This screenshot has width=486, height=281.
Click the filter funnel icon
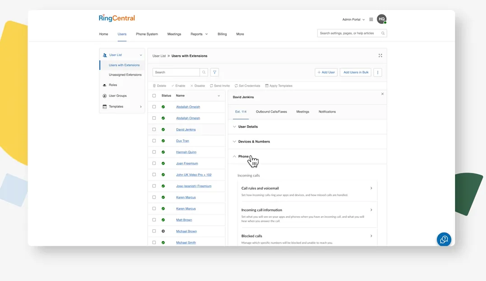215,72
